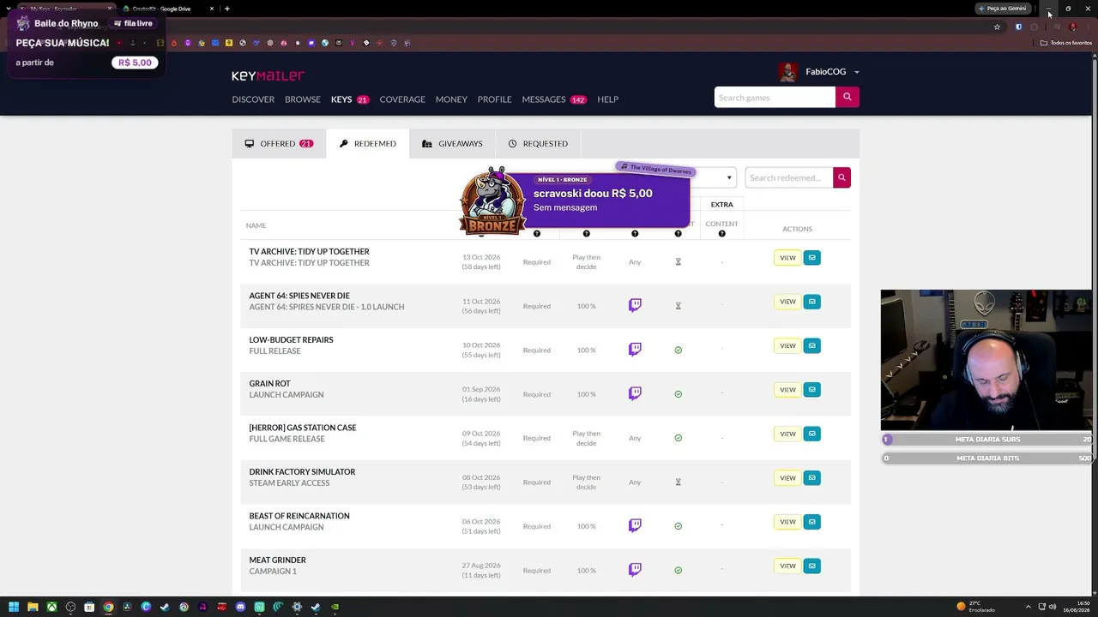Open a new browser tab
Image resolution: width=1098 pixels, height=617 pixels.
click(x=226, y=9)
